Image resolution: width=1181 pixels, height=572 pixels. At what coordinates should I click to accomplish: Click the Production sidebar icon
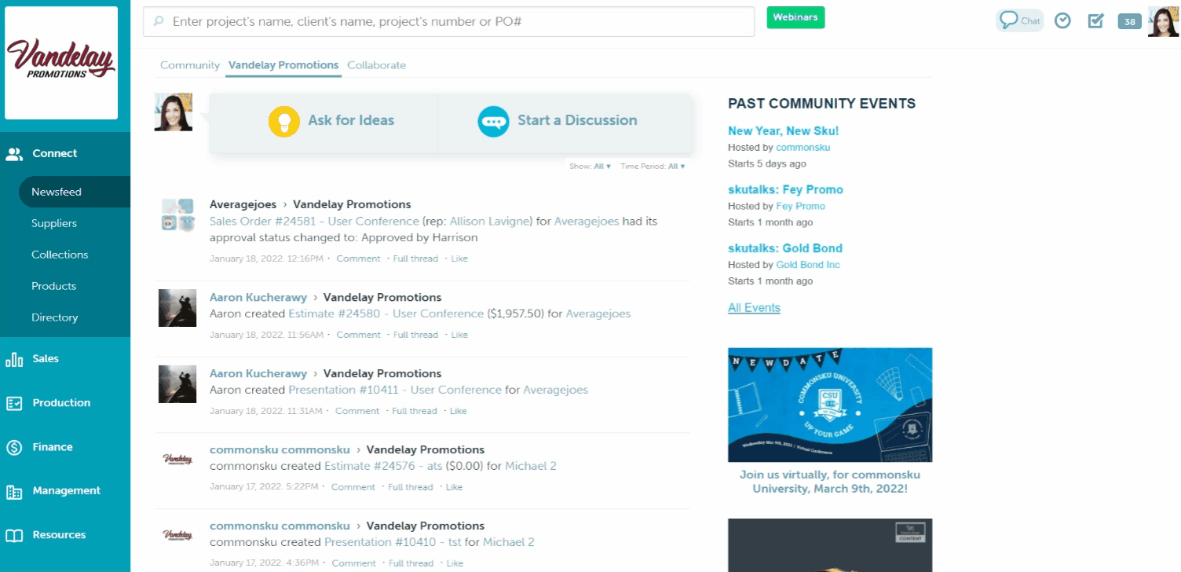click(14, 403)
